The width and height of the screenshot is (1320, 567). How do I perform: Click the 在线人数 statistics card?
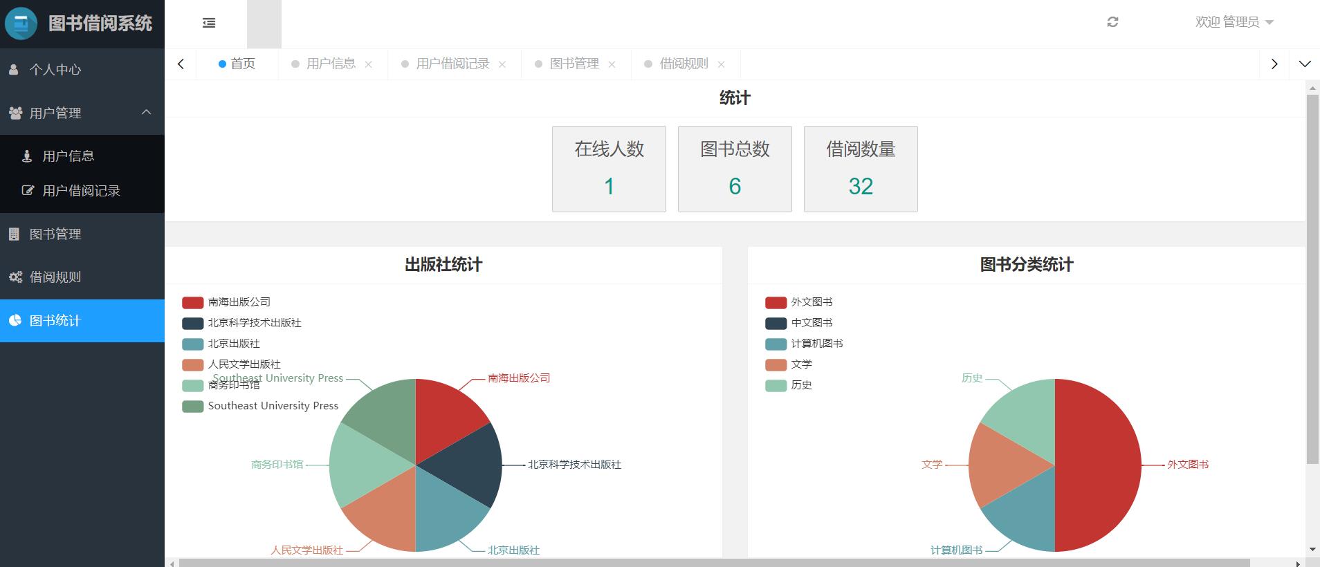pos(609,169)
